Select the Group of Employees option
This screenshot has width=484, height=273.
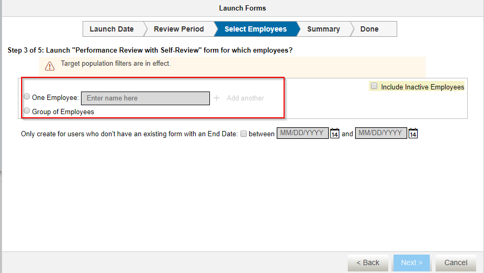click(27, 110)
